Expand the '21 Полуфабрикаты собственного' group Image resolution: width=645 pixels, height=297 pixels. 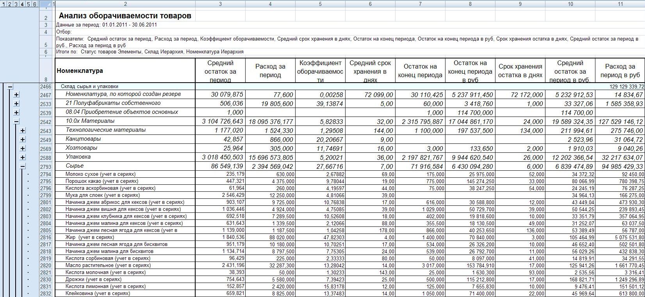pyautogui.click(x=16, y=104)
